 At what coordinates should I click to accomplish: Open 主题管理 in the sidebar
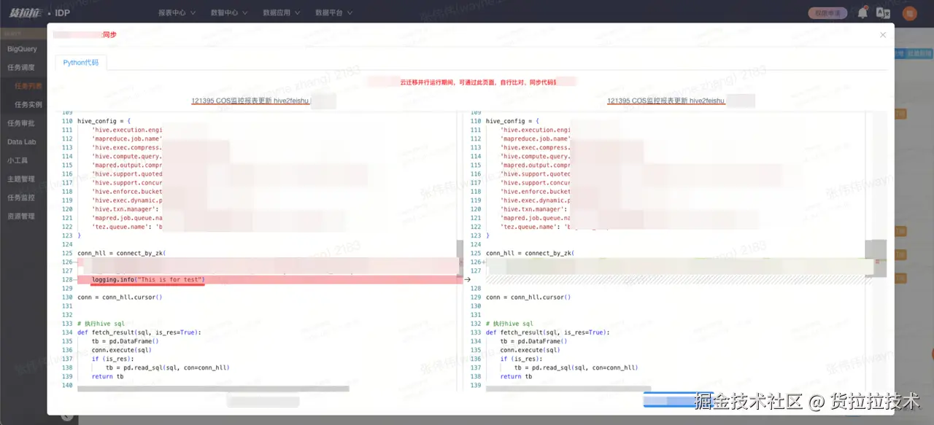[21, 179]
